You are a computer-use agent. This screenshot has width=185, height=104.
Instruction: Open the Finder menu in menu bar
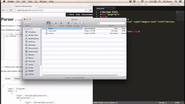(11, 1)
